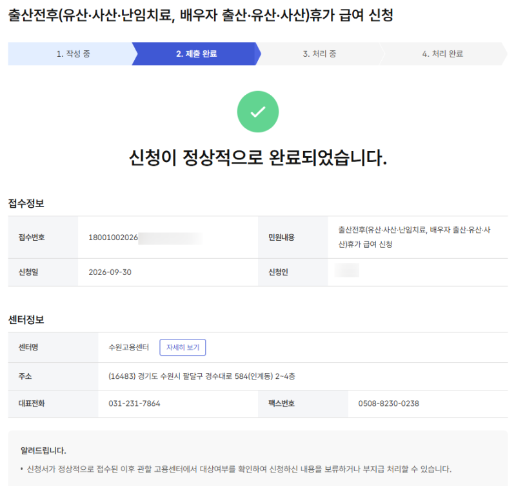Click the blurred 신청인 name value
The image size is (516, 486).
click(x=347, y=270)
